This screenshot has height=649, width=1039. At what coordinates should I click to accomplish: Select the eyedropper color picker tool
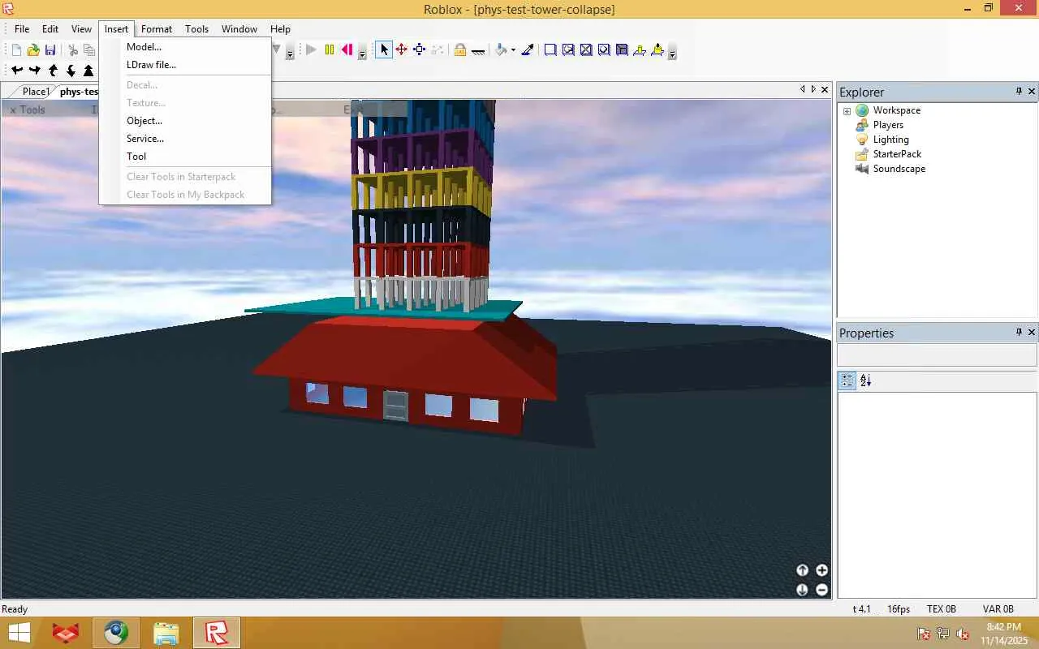[528, 50]
